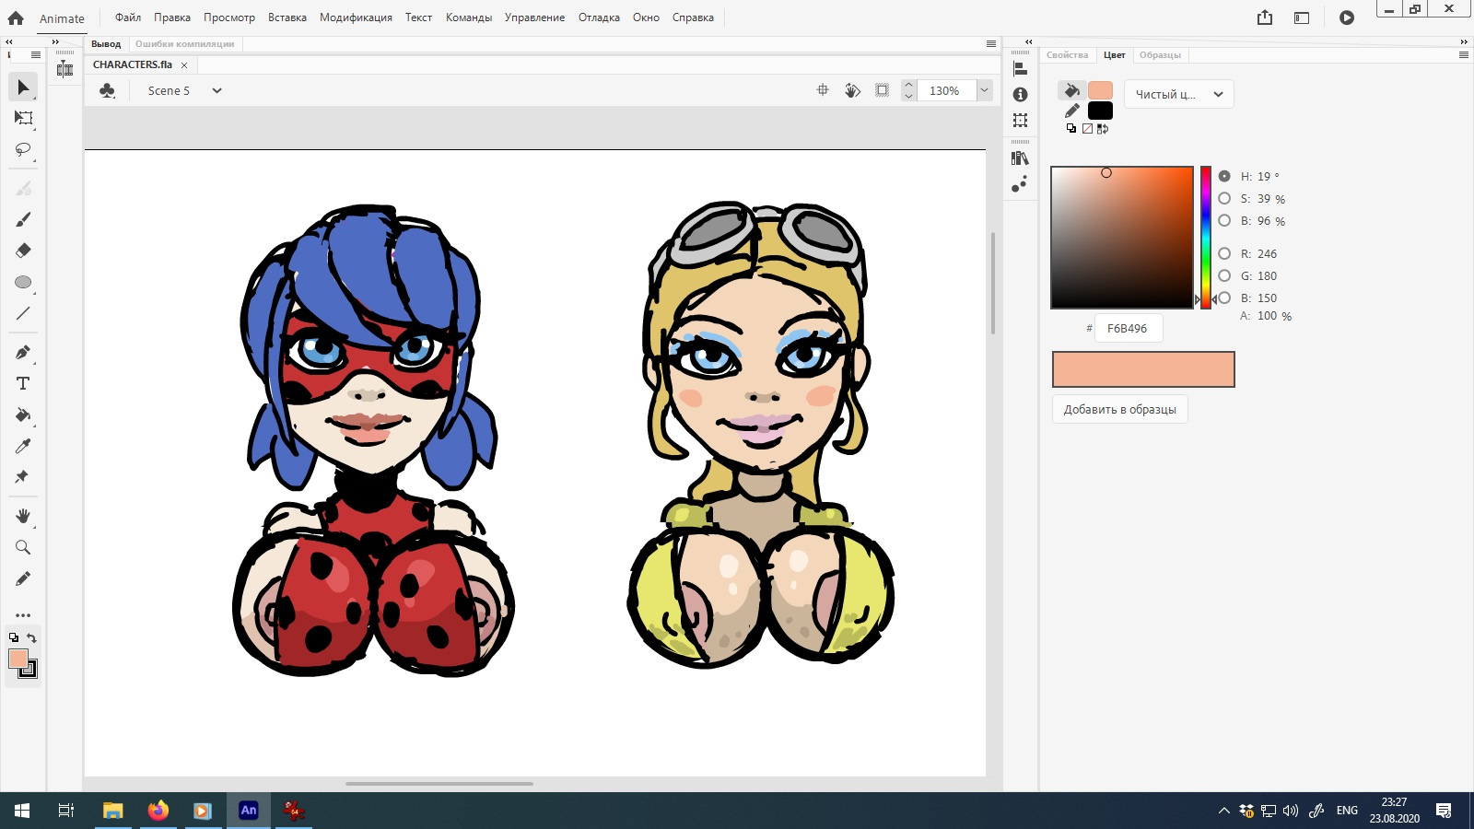
Task: Open the workspace switcher dropdown
Action: tap(1302, 18)
